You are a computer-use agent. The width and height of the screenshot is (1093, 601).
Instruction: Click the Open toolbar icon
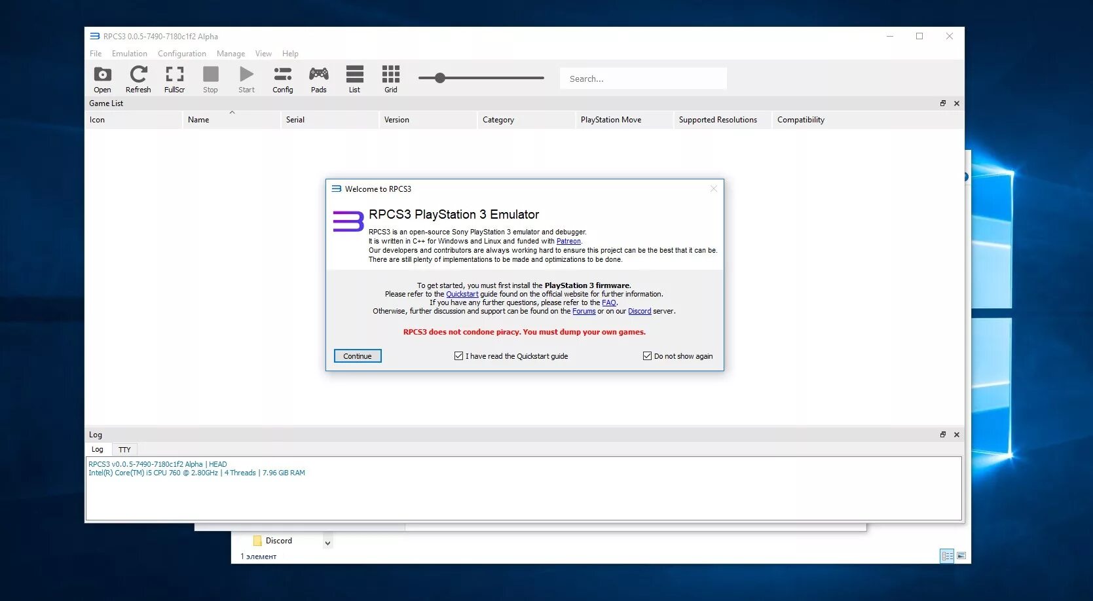coord(102,79)
